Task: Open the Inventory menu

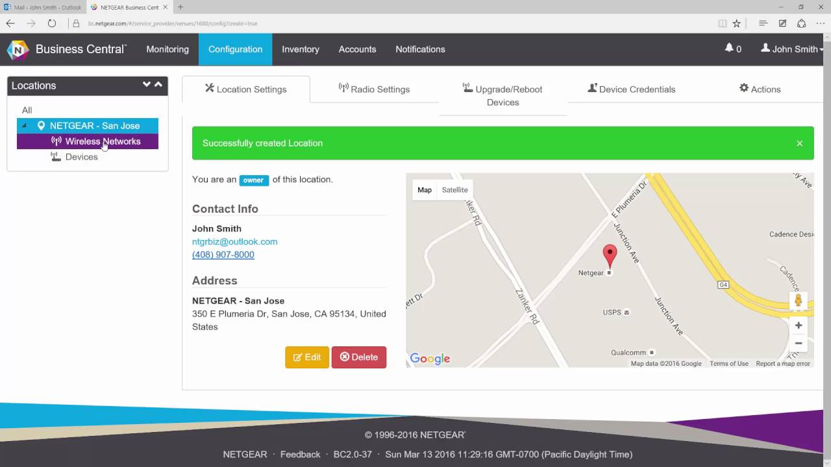Action: click(x=301, y=49)
